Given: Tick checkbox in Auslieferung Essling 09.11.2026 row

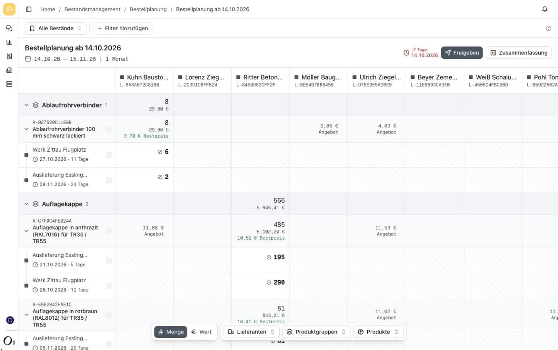Looking at the screenshot, I should [x=109, y=180].
